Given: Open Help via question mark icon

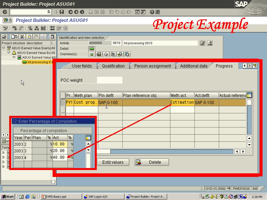Looking at the screenshot, I should pyautogui.click(x=152, y=12).
